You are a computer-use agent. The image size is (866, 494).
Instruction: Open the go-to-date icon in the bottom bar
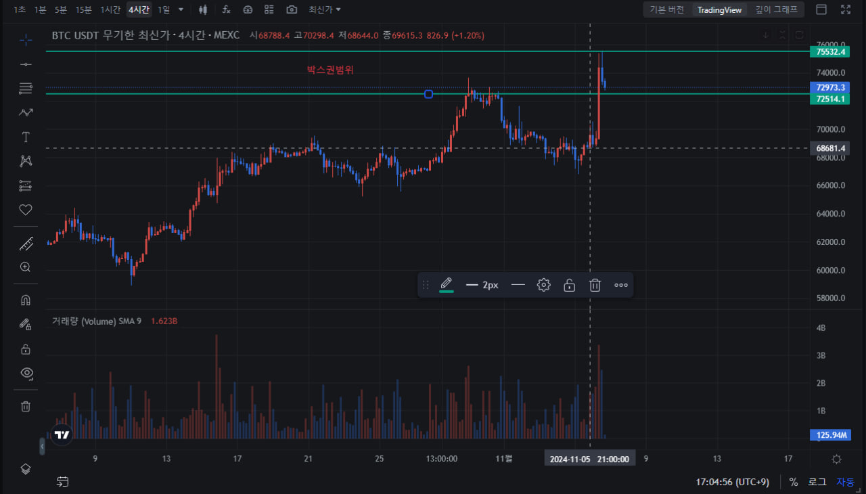point(63,482)
